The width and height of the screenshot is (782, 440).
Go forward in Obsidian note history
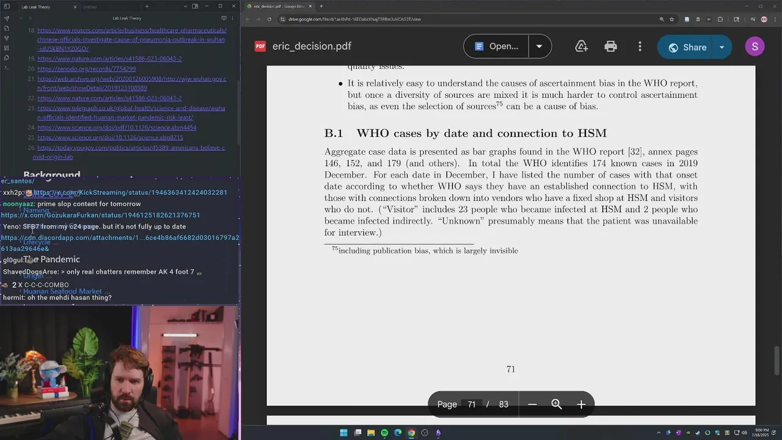pyautogui.click(x=31, y=18)
